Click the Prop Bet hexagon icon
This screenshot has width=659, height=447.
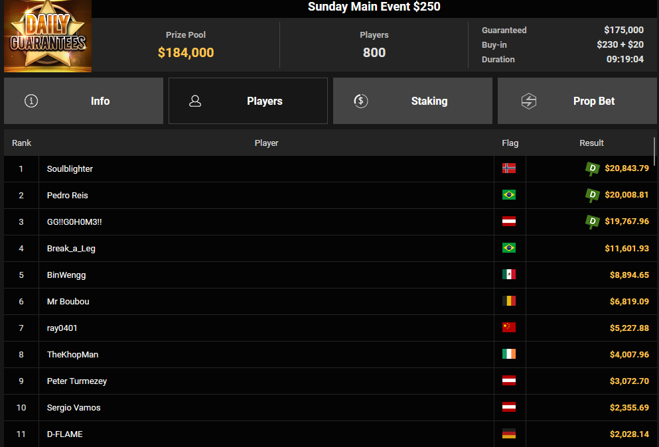529,101
